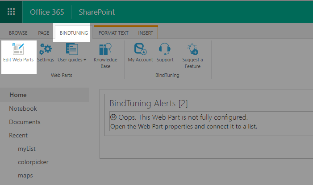This screenshot has height=185, width=313.
Task: Select the BINDTUNING ribbon tab
Action: [74, 33]
